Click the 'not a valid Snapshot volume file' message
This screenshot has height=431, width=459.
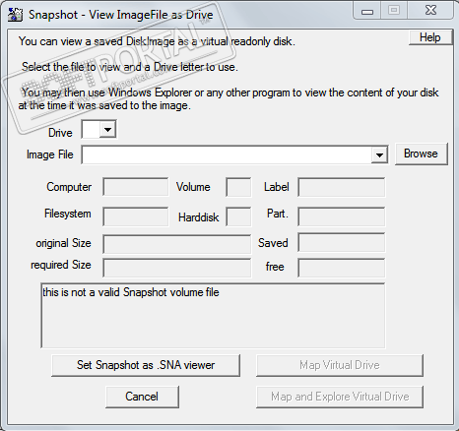pos(131,292)
